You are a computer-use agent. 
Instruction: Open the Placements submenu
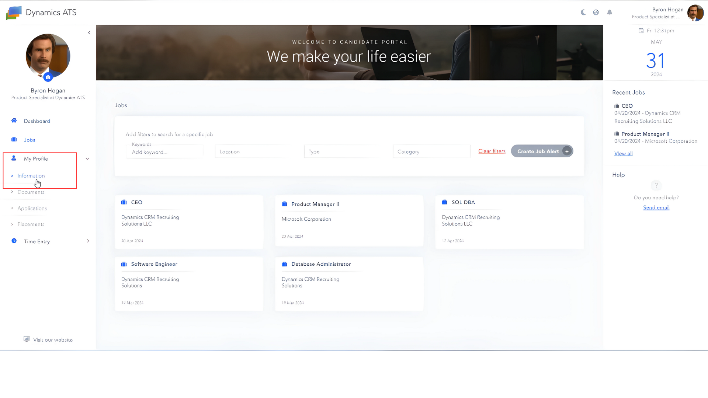click(31, 224)
